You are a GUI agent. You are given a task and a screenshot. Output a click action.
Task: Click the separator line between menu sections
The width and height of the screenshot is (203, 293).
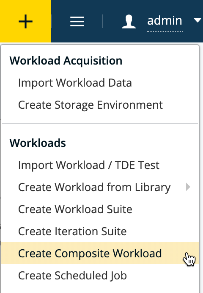point(100,124)
